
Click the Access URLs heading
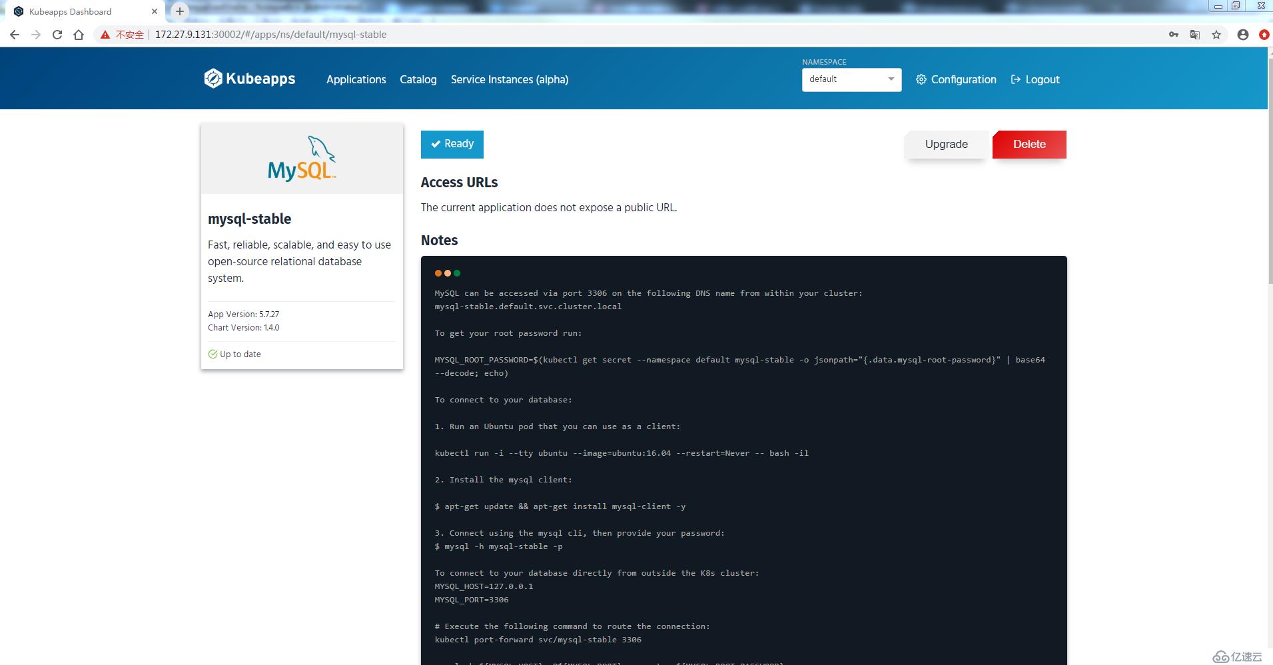(x=459, y=182)
